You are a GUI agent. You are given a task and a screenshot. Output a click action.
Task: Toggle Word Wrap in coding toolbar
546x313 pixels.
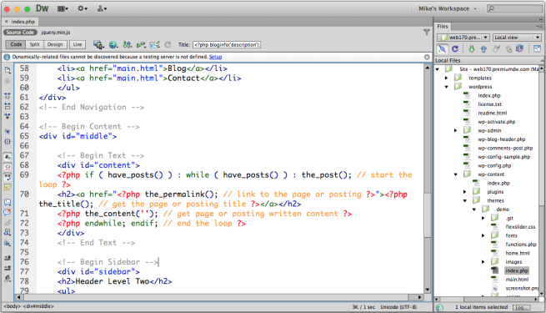click(x=8, y=177)
